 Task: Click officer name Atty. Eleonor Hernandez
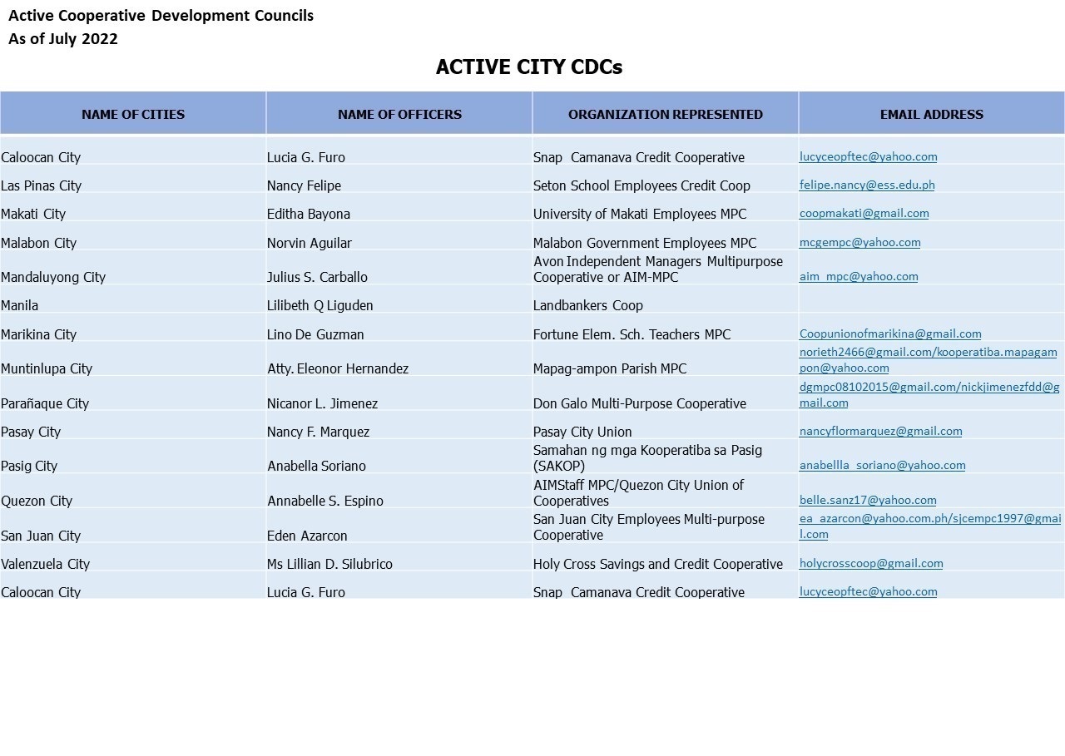click(x=338, y=368)
